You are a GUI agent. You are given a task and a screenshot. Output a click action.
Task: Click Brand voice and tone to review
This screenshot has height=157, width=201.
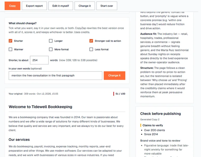[160, 141]
